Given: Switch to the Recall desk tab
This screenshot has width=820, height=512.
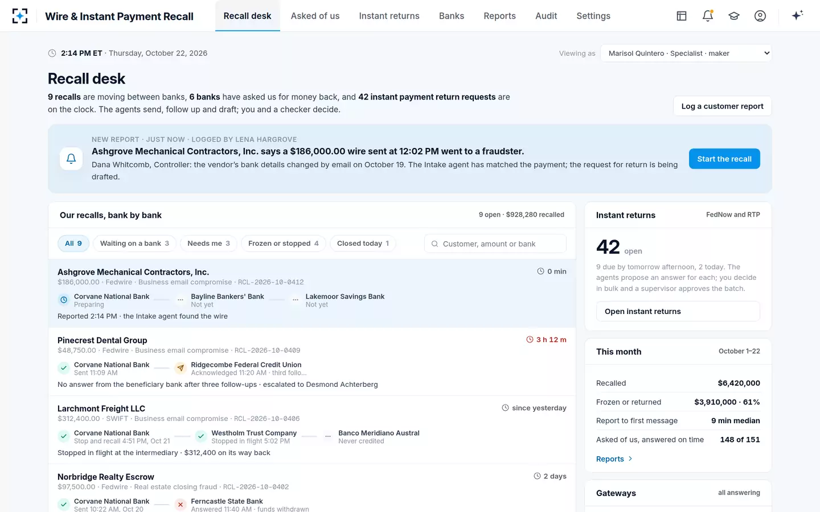Looking at the screenshot, I should point(248,16).
